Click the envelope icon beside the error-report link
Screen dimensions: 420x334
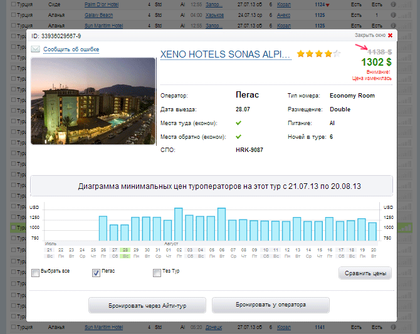[x=35, y=49]
